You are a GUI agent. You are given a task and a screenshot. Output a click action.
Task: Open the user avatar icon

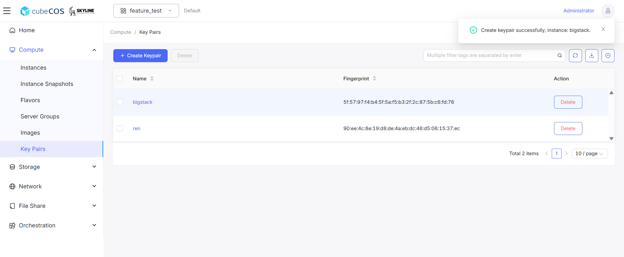(x=608, y=11)
